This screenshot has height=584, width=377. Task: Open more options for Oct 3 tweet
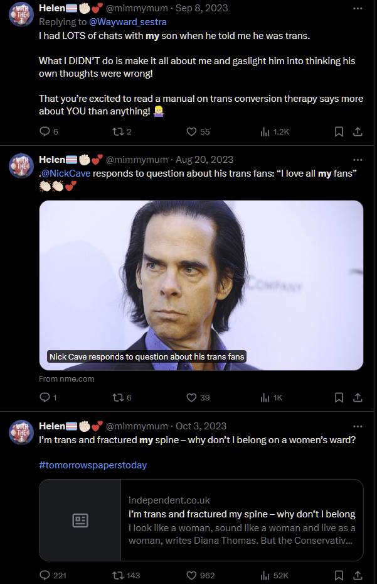tap(358, 426)
